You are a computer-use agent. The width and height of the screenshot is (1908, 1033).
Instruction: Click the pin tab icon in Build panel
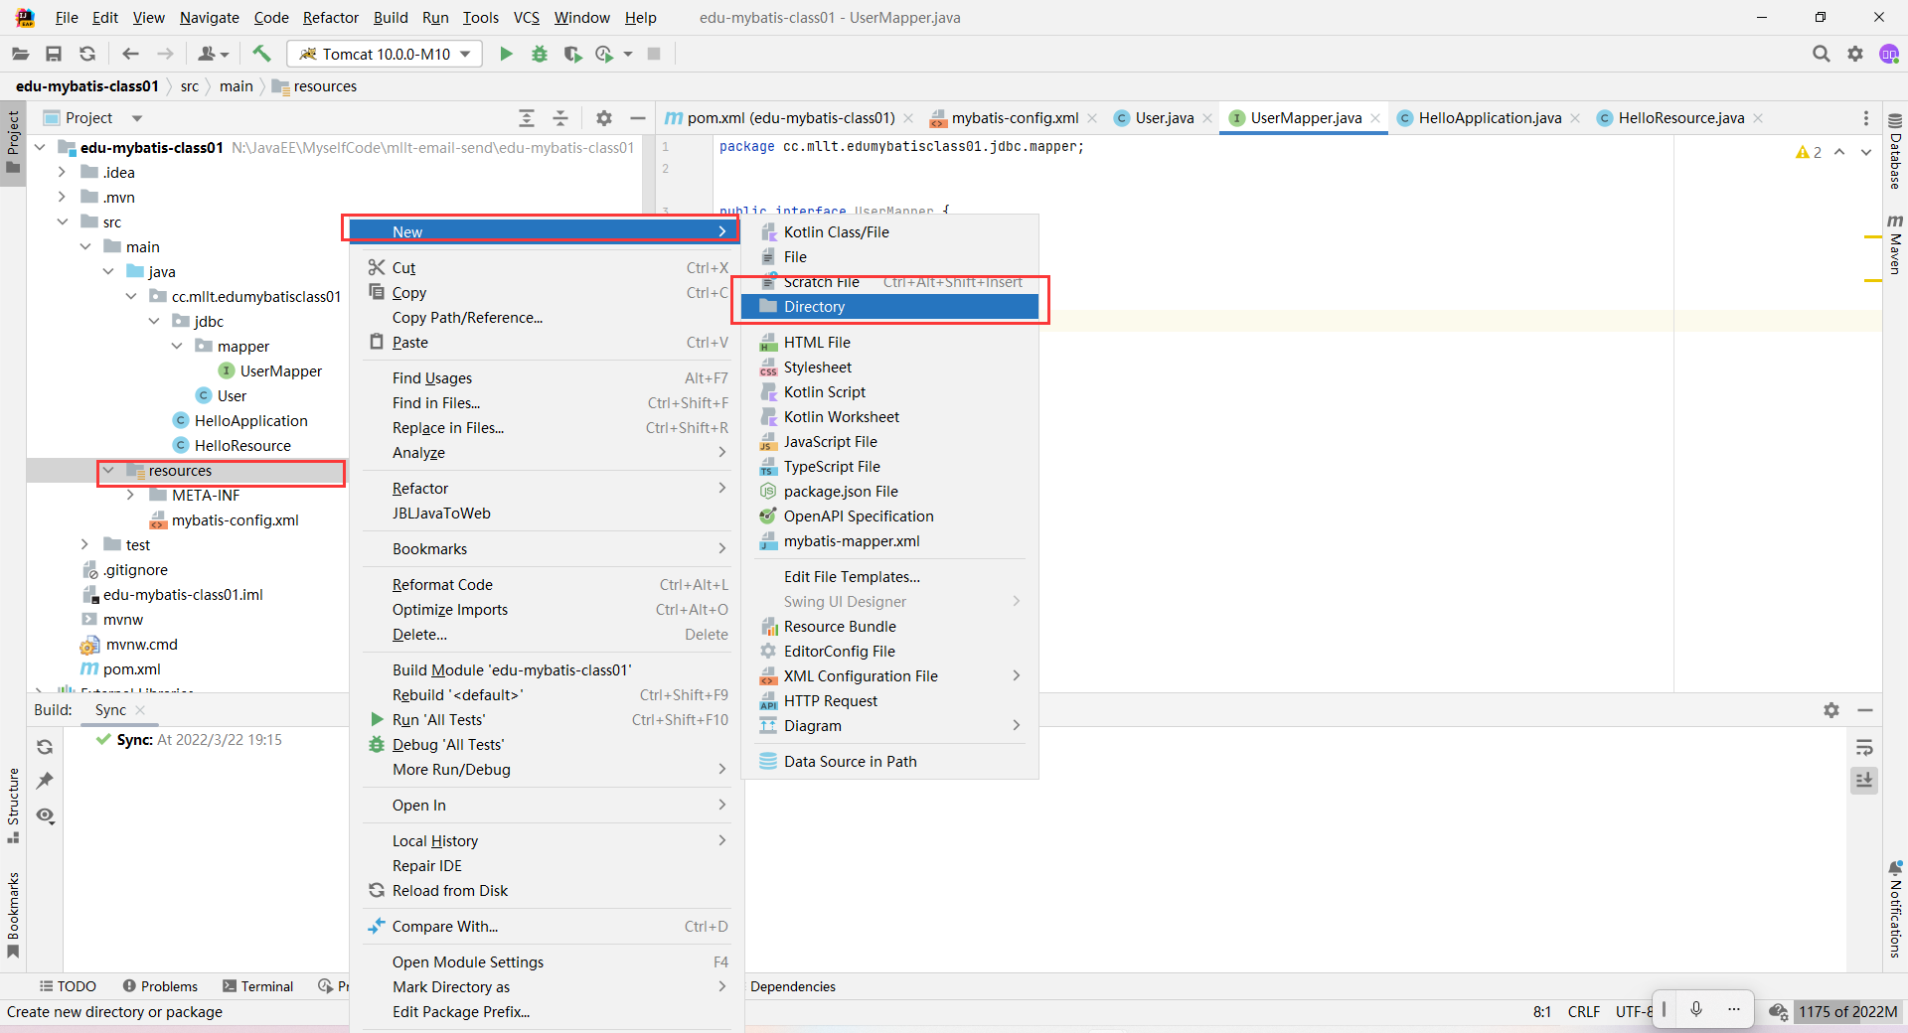coord(45,781)
